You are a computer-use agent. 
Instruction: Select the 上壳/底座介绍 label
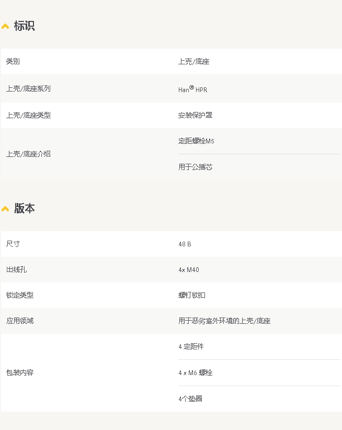click(x=28, y=154)
